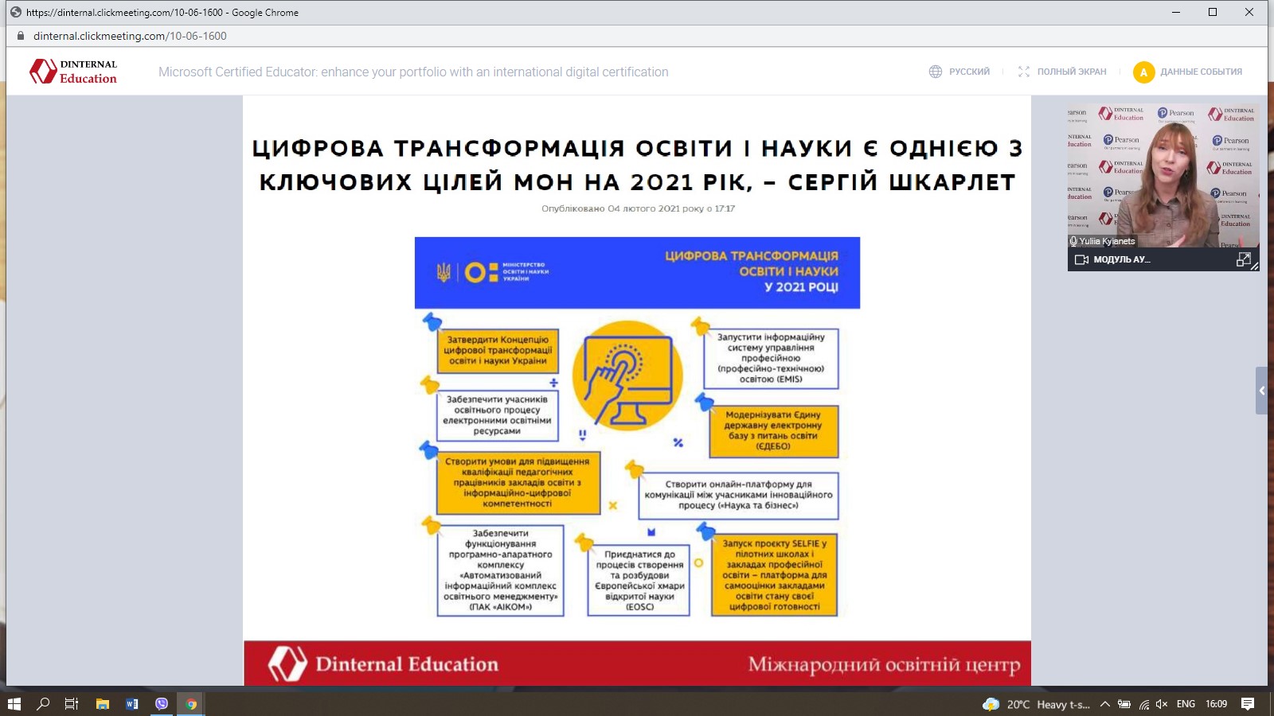Click the globe language icon

[x=936, y=72]
